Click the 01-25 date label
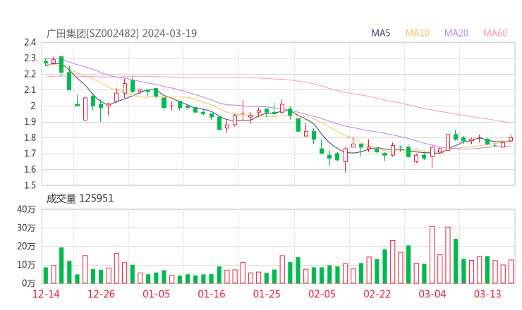Image resolution: width=522 pixels, height=310 pixels. 267,294
